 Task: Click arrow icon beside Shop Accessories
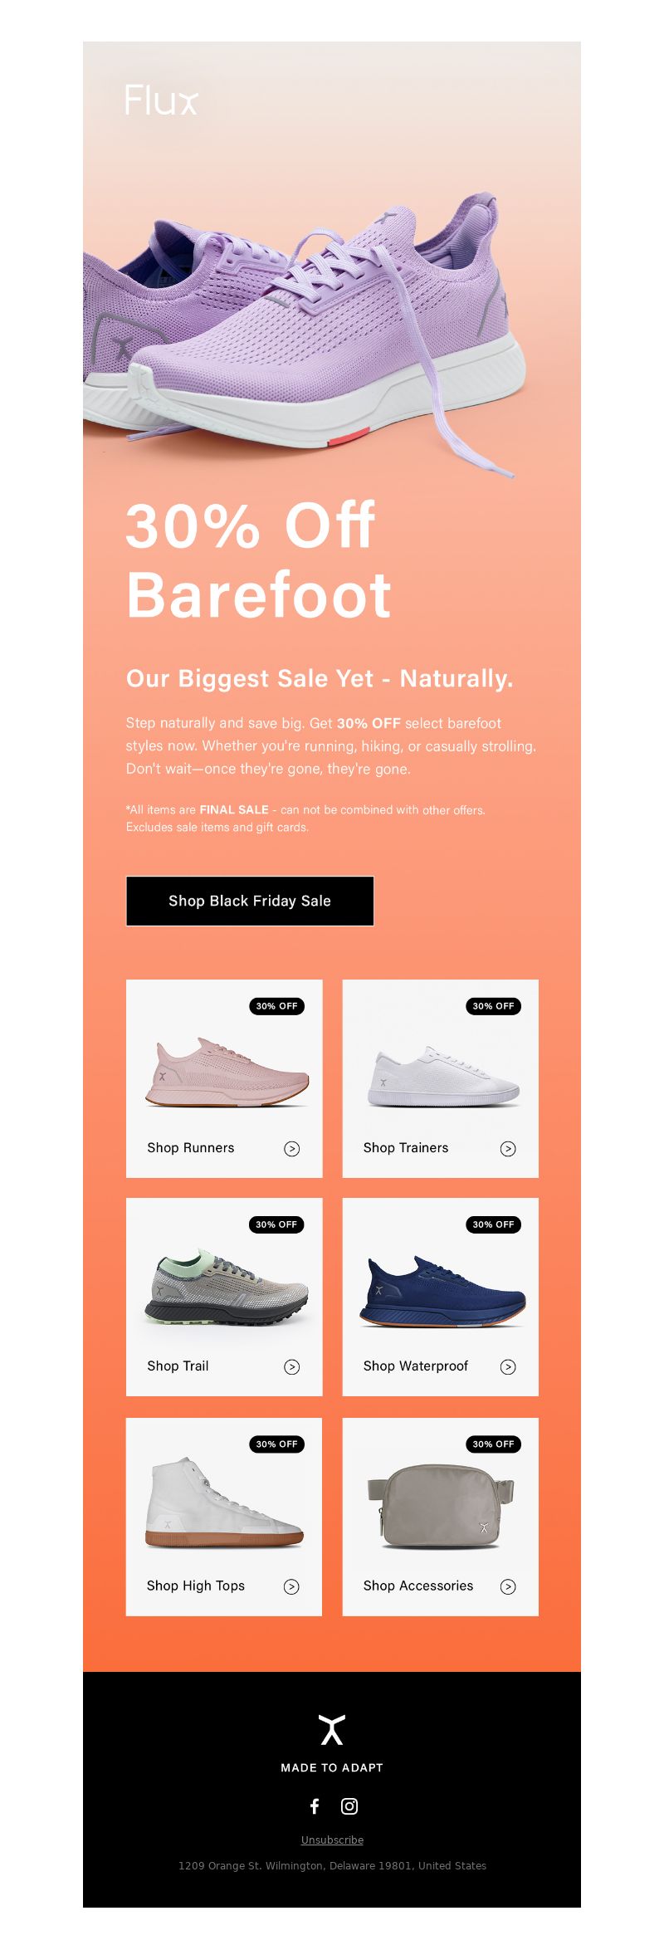pyautogui.click(x=508, y=1586)
